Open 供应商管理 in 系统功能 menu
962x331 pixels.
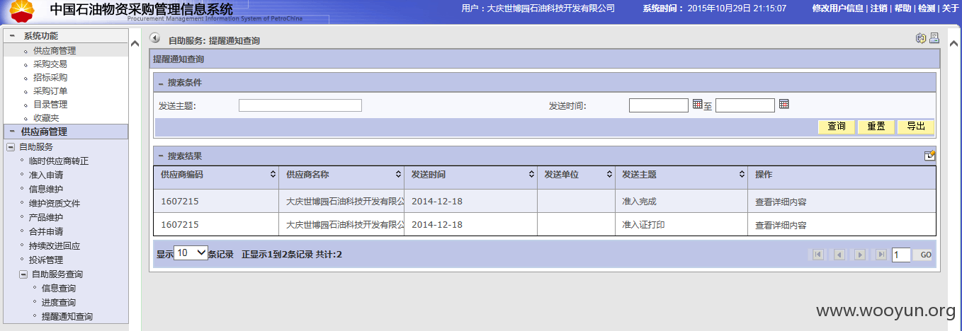click(x=55, y=51)
